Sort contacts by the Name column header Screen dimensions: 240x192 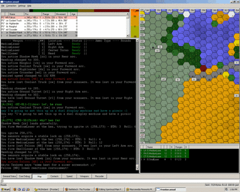coord(16,14)
